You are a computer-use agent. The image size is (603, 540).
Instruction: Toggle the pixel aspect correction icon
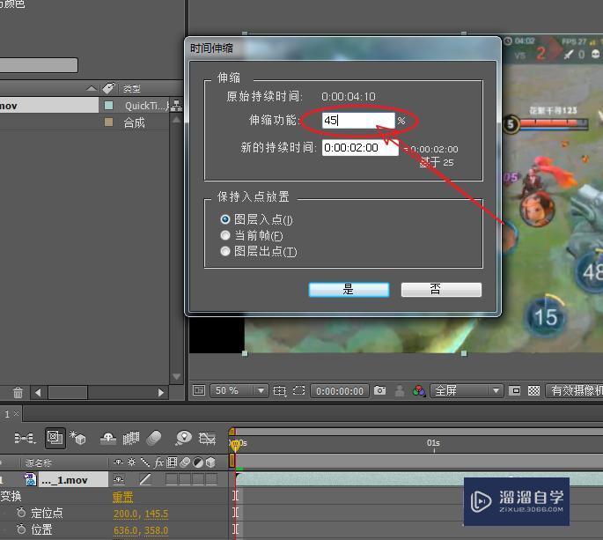[515, 390]
